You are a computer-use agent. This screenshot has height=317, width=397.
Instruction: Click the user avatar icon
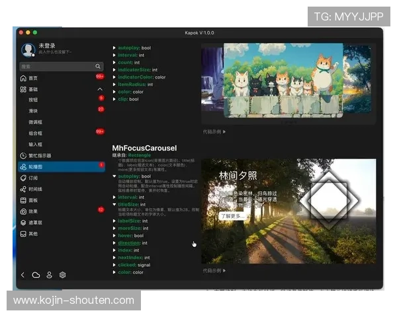tap(28, 49)
